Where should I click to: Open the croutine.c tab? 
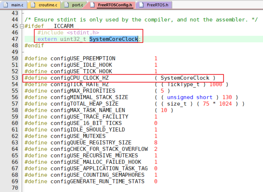48,5
